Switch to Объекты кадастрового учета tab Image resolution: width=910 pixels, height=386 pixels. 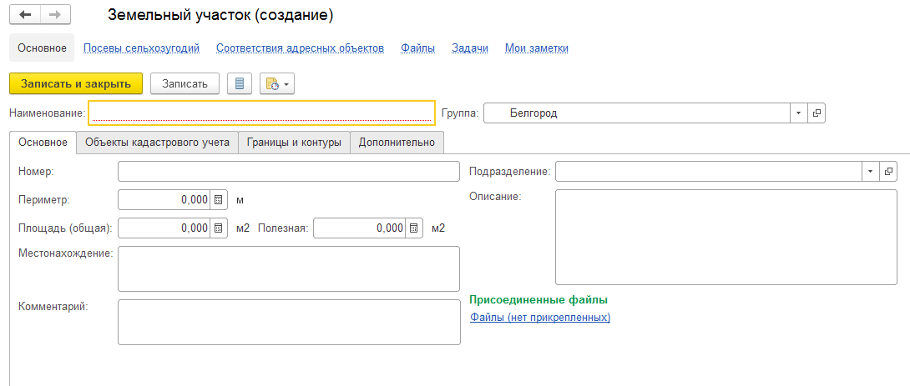click(x=157, y=143)
